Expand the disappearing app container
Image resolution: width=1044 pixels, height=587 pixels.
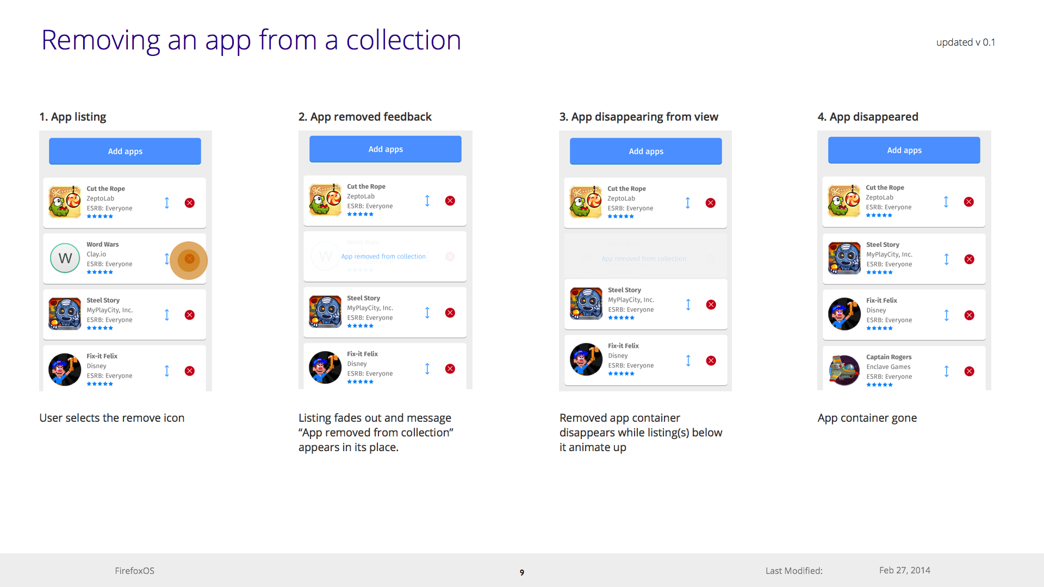(x=644, y=257)
